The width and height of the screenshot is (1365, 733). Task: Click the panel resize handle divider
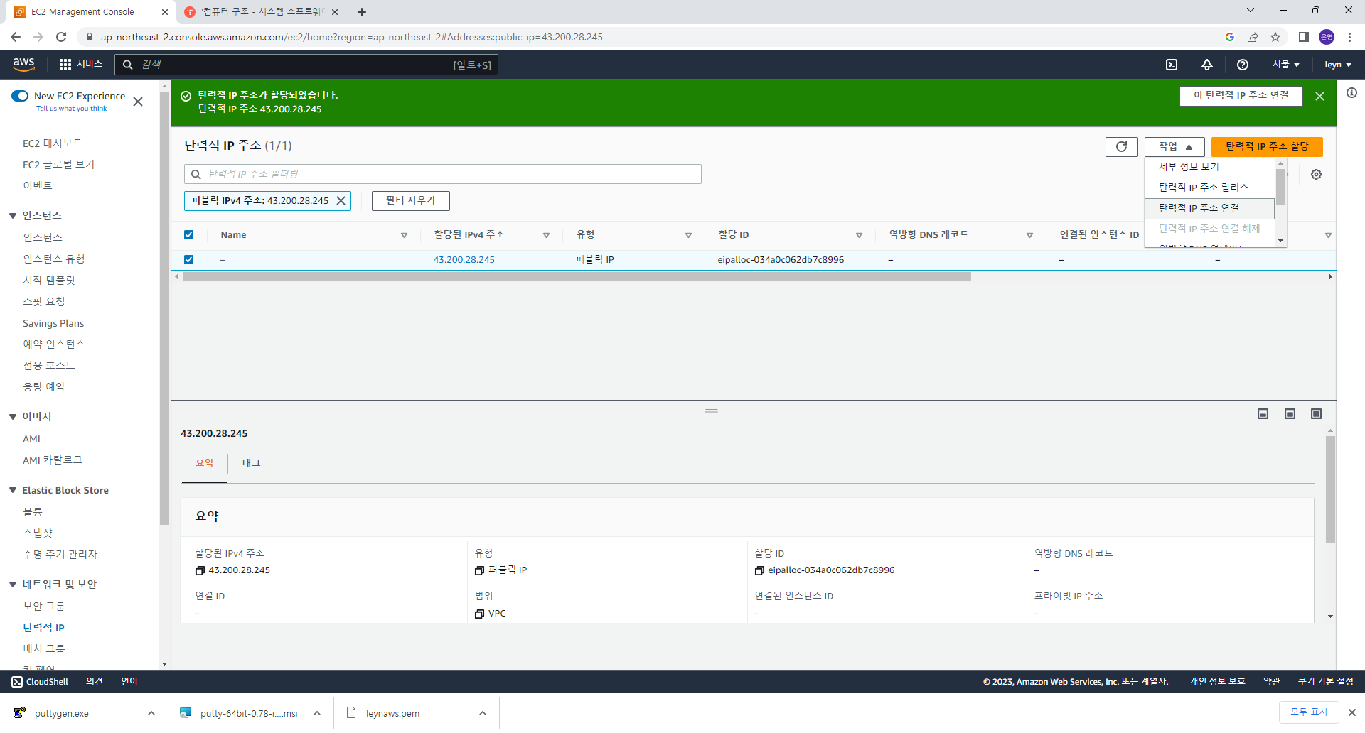tap(712, 411)
